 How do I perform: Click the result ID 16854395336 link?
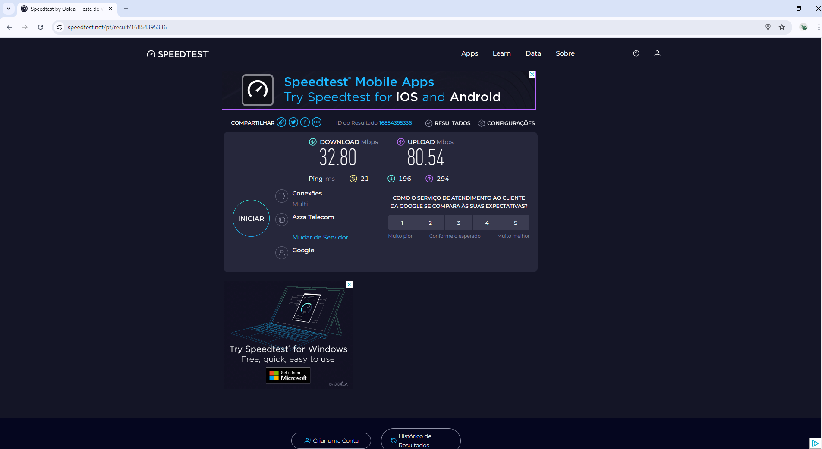395,123
